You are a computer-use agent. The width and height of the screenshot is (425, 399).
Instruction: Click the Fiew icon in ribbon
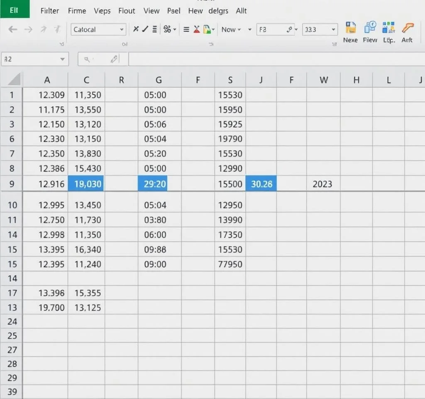[369, 28]
